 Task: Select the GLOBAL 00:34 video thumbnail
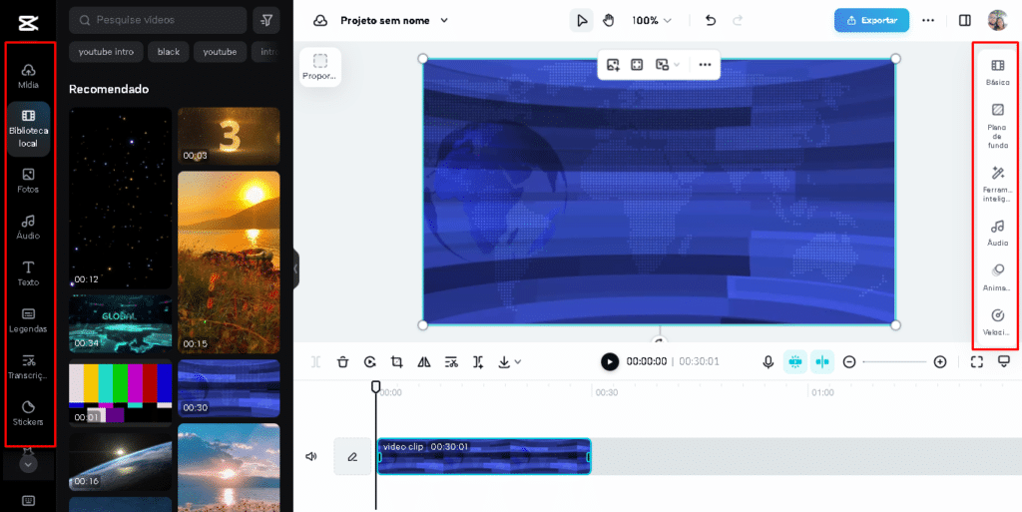[x=121, y=323]
